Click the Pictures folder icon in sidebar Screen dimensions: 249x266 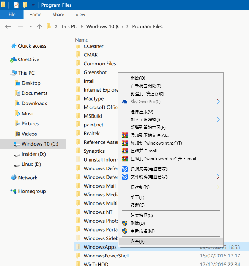(x=17, y=124)
